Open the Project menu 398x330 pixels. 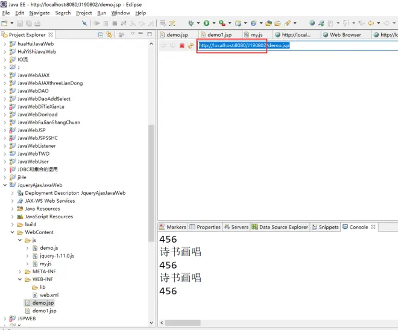[84, 13]
